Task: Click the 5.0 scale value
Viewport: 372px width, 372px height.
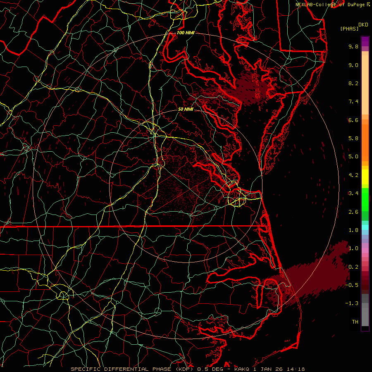Action: click(353, 157)
